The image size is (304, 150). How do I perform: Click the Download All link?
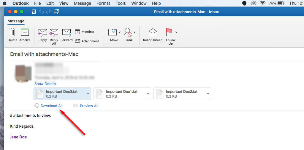(x=52, y=106)
